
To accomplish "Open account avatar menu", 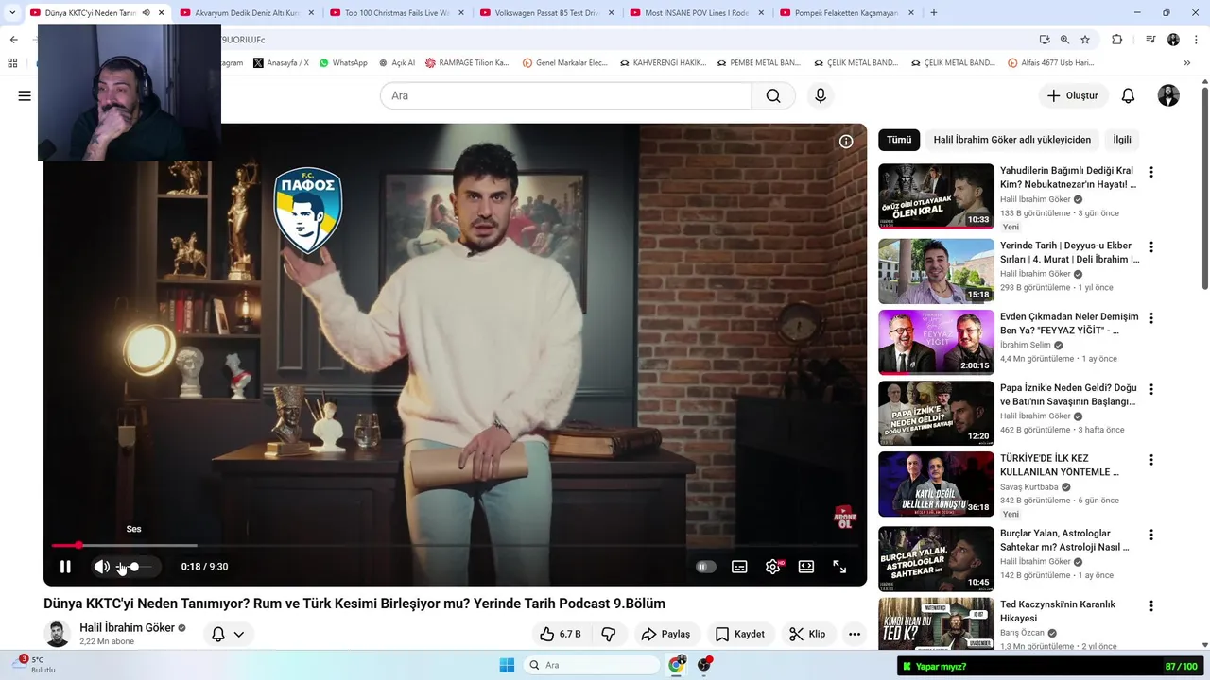I will click(x=1168, y=95).
